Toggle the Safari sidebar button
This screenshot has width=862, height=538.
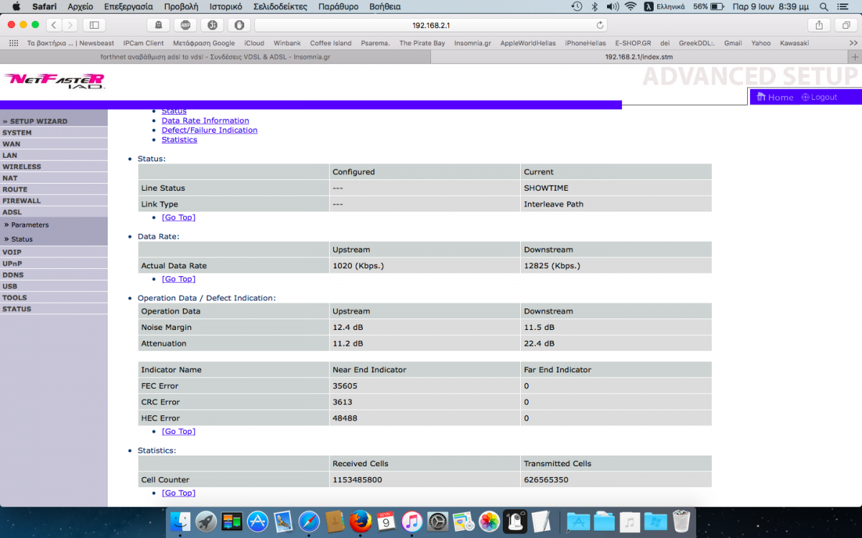click(x=93, y=25)
